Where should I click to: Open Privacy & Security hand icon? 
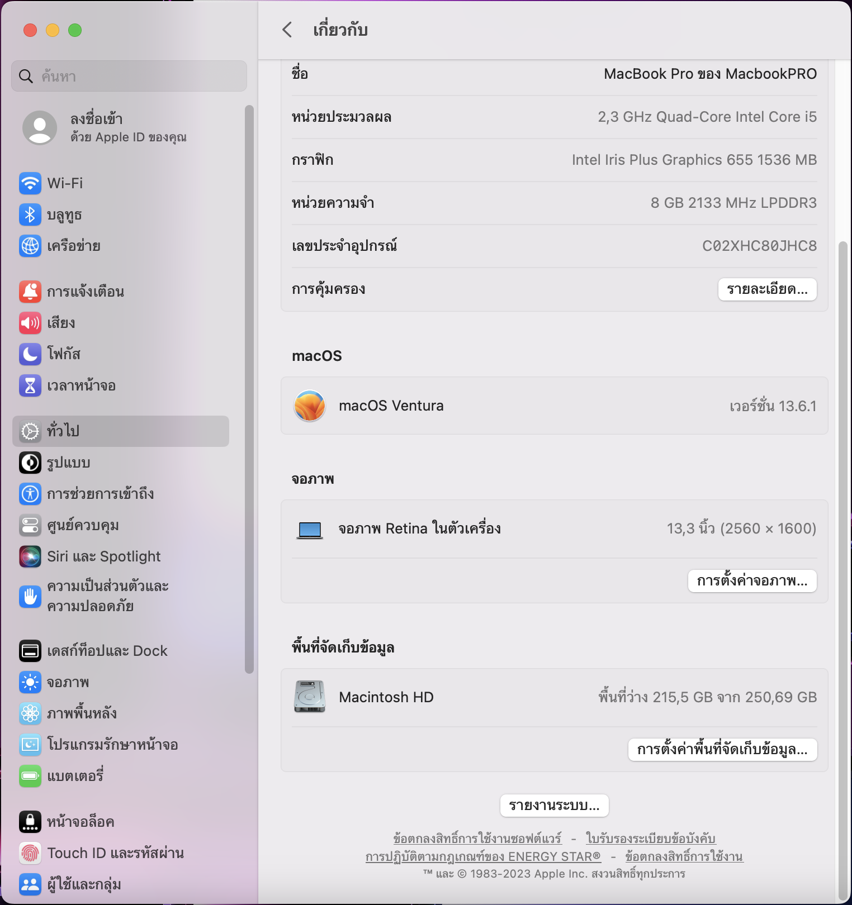[30, 597]
